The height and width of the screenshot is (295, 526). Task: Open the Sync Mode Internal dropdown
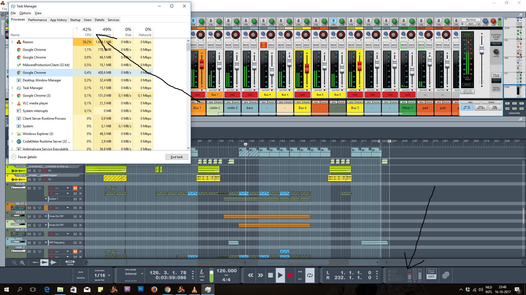point(142,274)
